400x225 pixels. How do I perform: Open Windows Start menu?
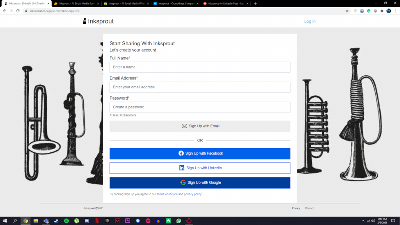[x=5, y=221]
